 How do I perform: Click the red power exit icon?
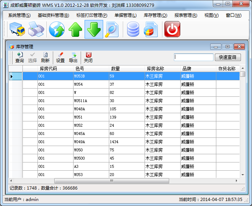[x=172, y=29]
